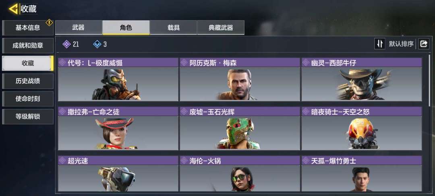Click the warning badge on 基本信息
Screen dimensions: 435x196
(49, 23)
